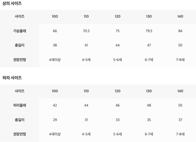The height and width of the screenshot is (142, 196).
Task: Click the 70.5 chest measurement cell
Action: coord(86,31)
